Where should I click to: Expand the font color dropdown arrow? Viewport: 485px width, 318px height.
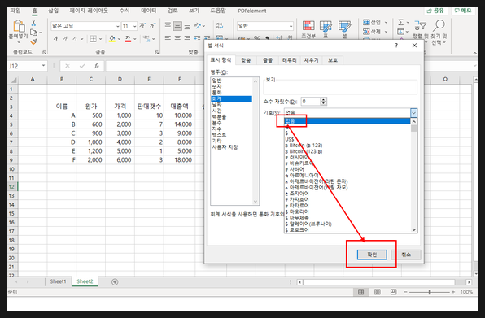(135, 39)
